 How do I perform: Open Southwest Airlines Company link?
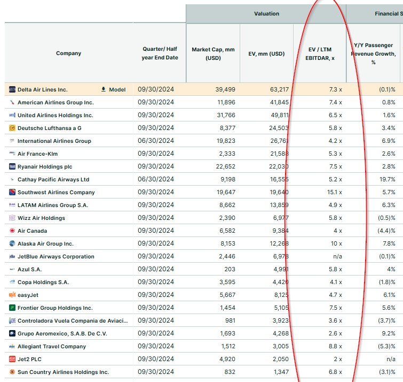coord(56,193)
